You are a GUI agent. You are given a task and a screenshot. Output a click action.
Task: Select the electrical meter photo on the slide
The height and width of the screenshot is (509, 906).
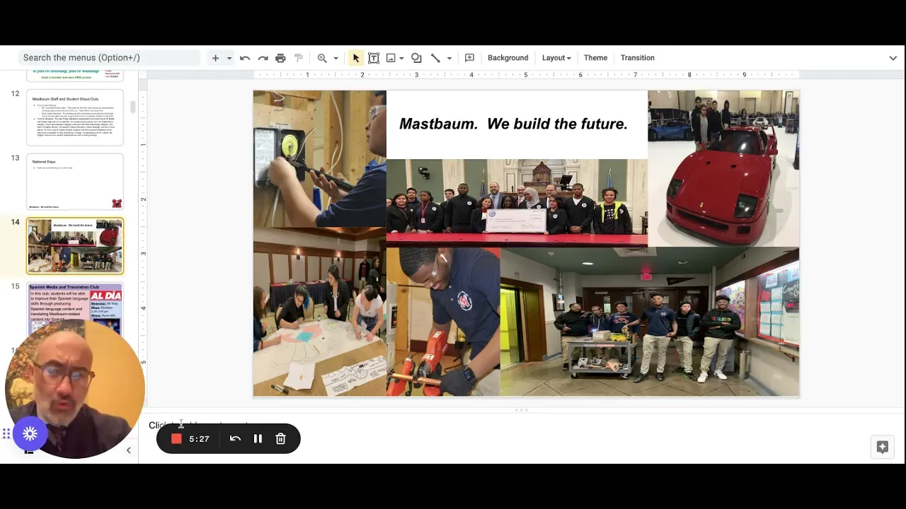[320, 159]
